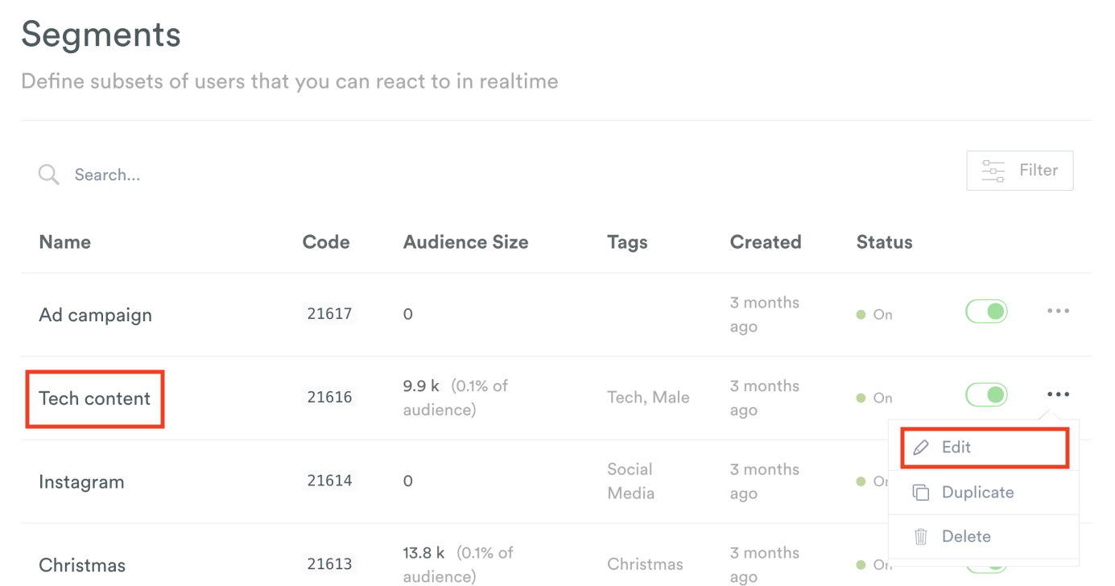Open the Ad campaign three-dot menu
Image resolution: width=1115 pixels, height=586 pixels.
pos(1058,311)
